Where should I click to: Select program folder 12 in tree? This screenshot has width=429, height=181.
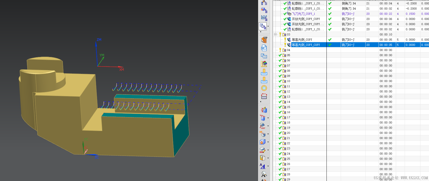[x=288, y=91]
